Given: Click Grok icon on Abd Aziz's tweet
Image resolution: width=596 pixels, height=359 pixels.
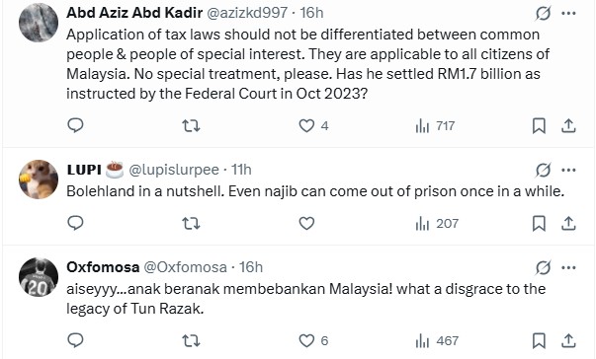Looking at the screenshot, I should pos(544,14).
